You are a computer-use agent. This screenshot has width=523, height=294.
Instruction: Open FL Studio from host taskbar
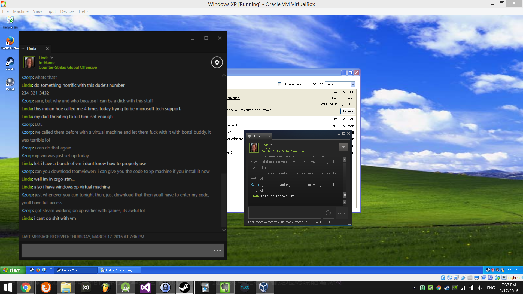(x=106, y=287)
